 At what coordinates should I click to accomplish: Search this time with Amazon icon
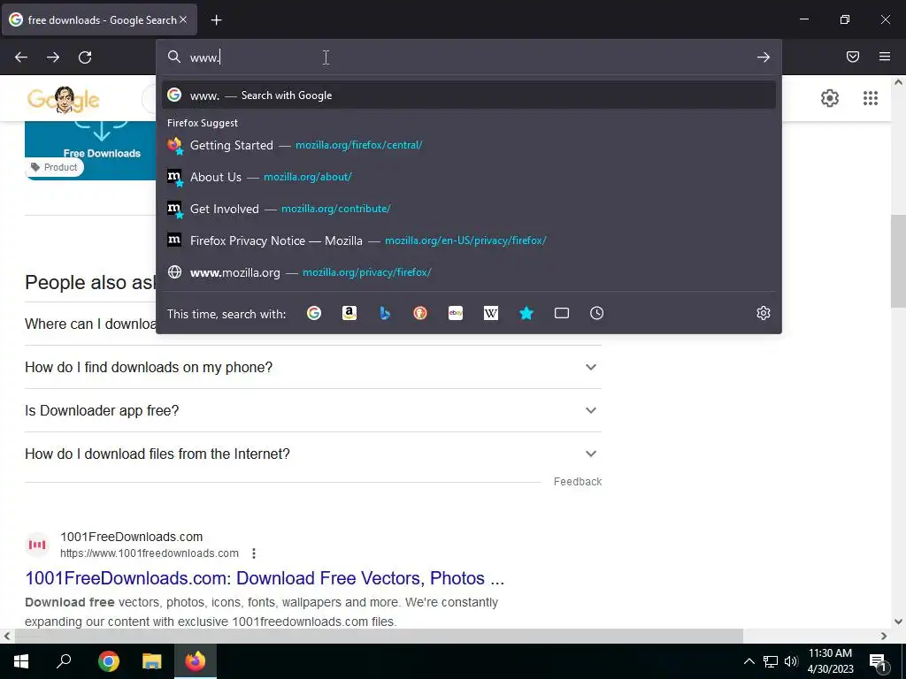[349, 313]
